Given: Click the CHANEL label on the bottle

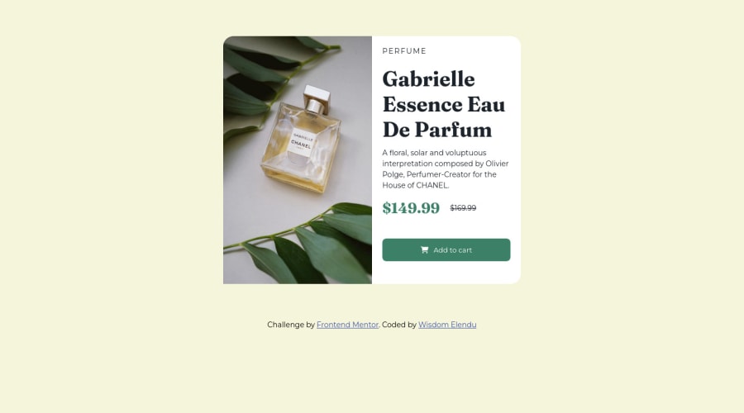Looking at the screenshot, I should point(301,143).
